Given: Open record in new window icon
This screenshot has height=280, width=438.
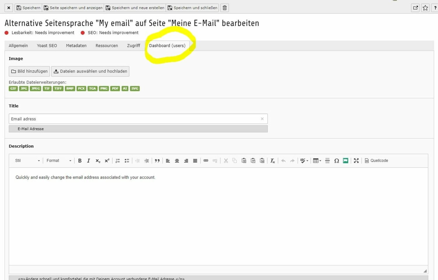Looking at the screenshot, I should pyautogui.click(x=415, y=8).
